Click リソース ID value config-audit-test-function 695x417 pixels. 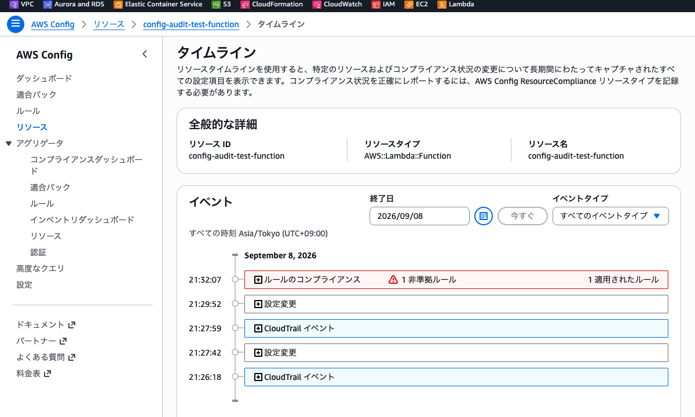(237, 156)
